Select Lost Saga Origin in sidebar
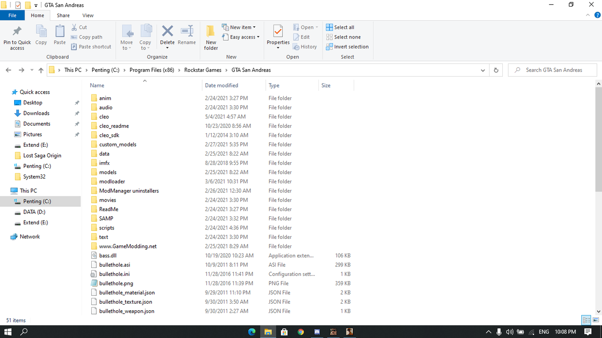602x338 pixels. click(42, 156)
